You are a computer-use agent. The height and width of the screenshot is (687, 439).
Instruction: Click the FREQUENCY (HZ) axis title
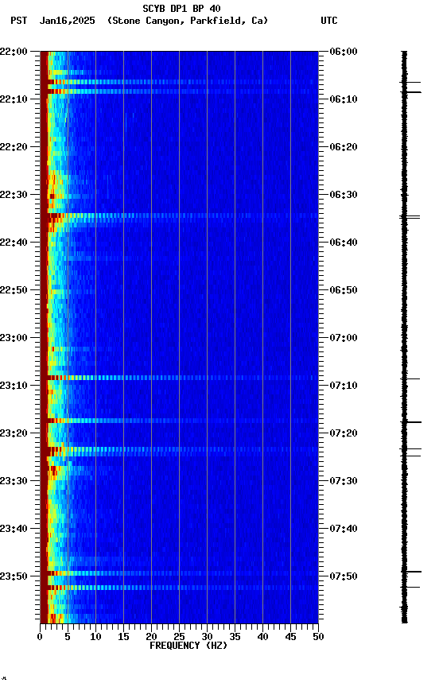click(x=188, y=646)
